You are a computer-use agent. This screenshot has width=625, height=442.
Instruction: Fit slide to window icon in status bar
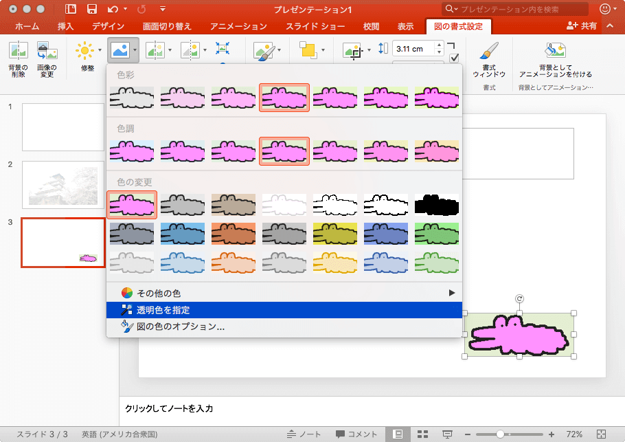pyautogui.click(x=602, y=434)
